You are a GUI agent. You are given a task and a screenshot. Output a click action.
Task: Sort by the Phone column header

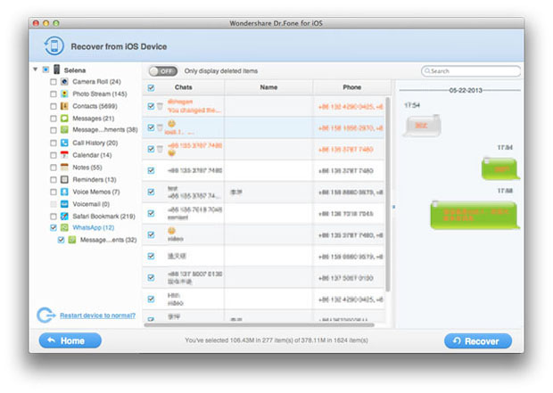(x=352, y=87)
